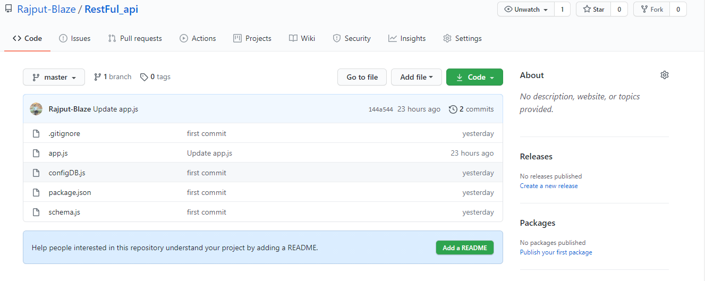Click the 23 hours ago timestamp on app.js row
The image size is (705, 281).
point(472,153)
